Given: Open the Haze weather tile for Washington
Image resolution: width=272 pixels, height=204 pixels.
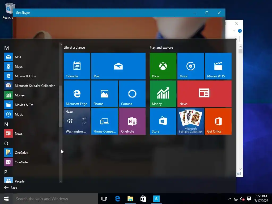Looking at the screenshot, I should (77, 121).
